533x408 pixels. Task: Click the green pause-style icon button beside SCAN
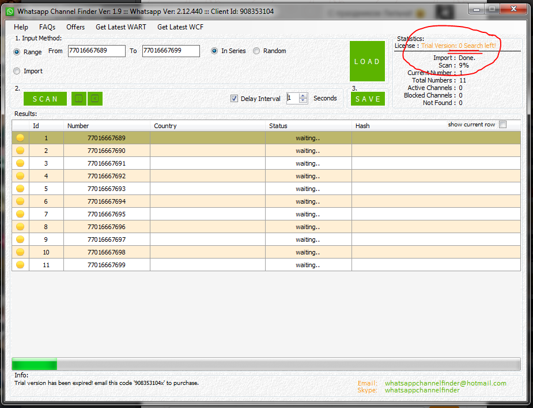click(79, 99)
